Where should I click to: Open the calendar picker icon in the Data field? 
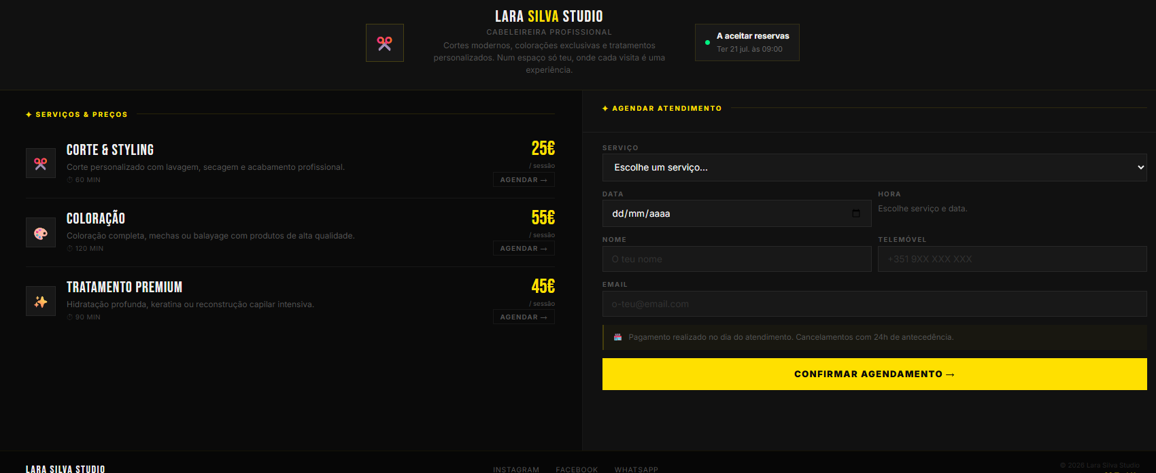coord(856,213)
